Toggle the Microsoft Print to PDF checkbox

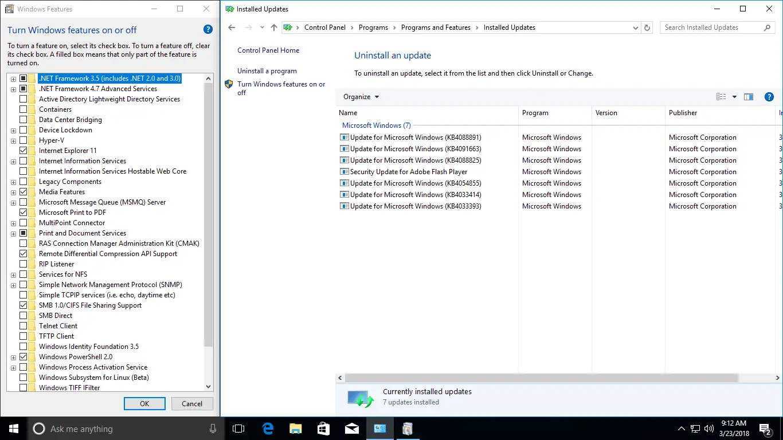point(24,213)
